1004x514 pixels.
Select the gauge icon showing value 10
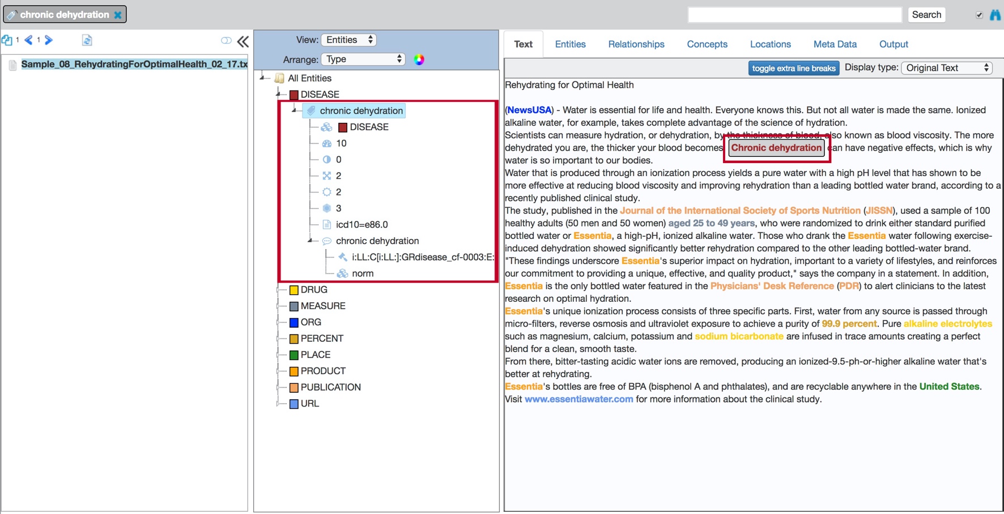(x=327, y=143)
